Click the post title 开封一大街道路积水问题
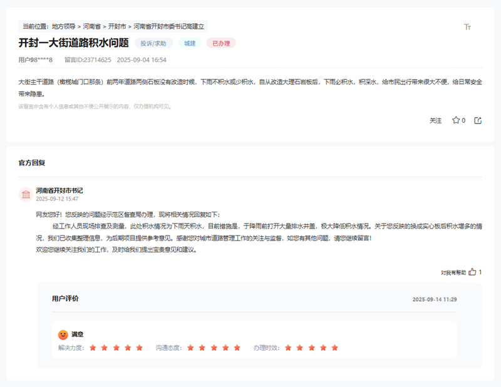This screenshot has height=387, width=501. [73, 43]
